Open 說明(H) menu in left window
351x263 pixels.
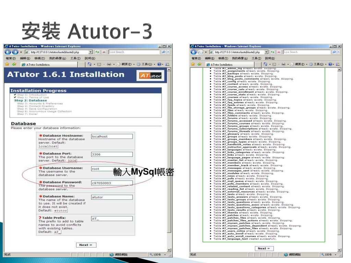pyautogui.click(x=90, y=58)
